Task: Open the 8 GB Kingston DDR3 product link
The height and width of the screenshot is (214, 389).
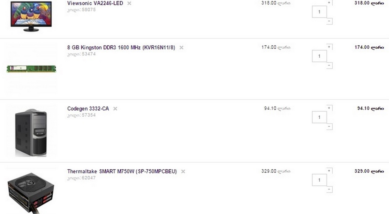Action: pyautogui.click(x=121, y=47)
